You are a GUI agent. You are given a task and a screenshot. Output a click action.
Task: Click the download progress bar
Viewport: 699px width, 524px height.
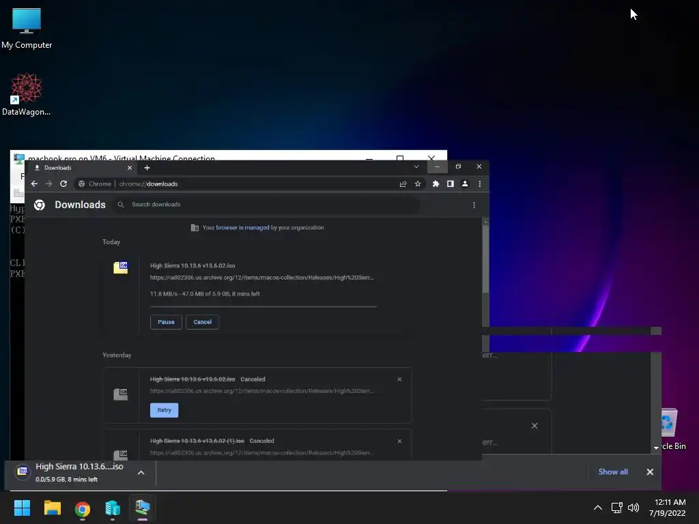263,306
